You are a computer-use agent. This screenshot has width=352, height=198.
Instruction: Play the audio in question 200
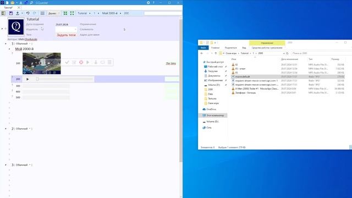[28, 79]
